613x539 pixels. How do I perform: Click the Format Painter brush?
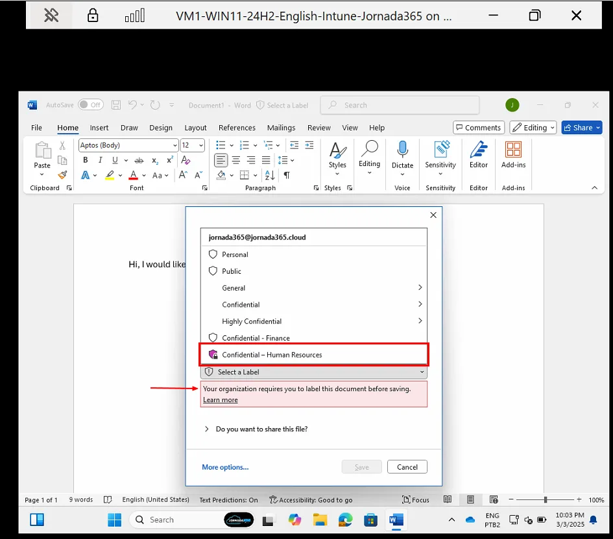(x=62, y=174)
